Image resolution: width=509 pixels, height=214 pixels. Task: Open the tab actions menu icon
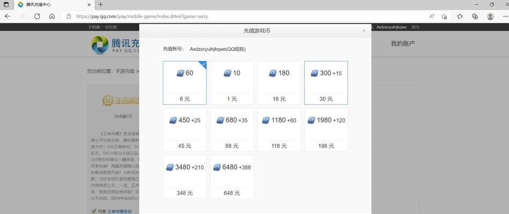(6, 4)
